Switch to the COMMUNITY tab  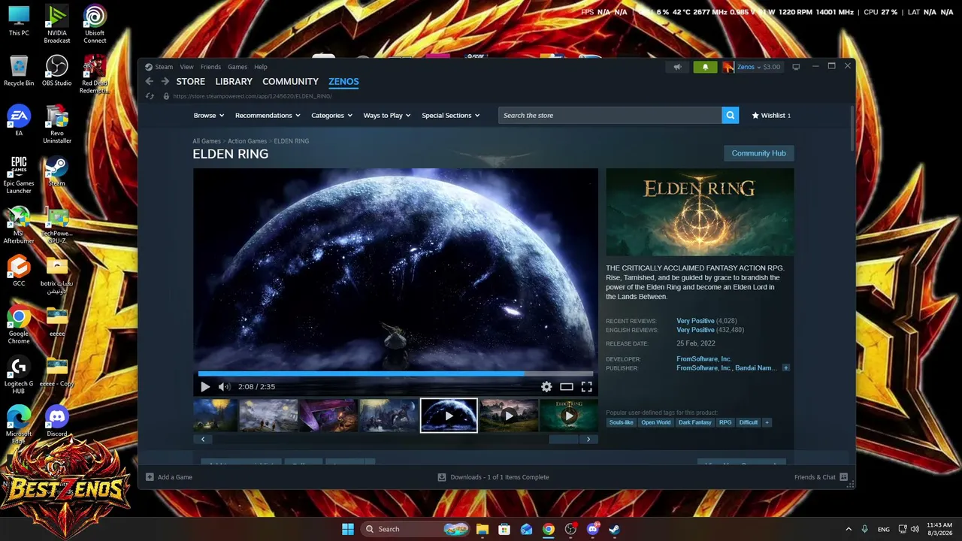pyautogui.click(x=290, y=82)
